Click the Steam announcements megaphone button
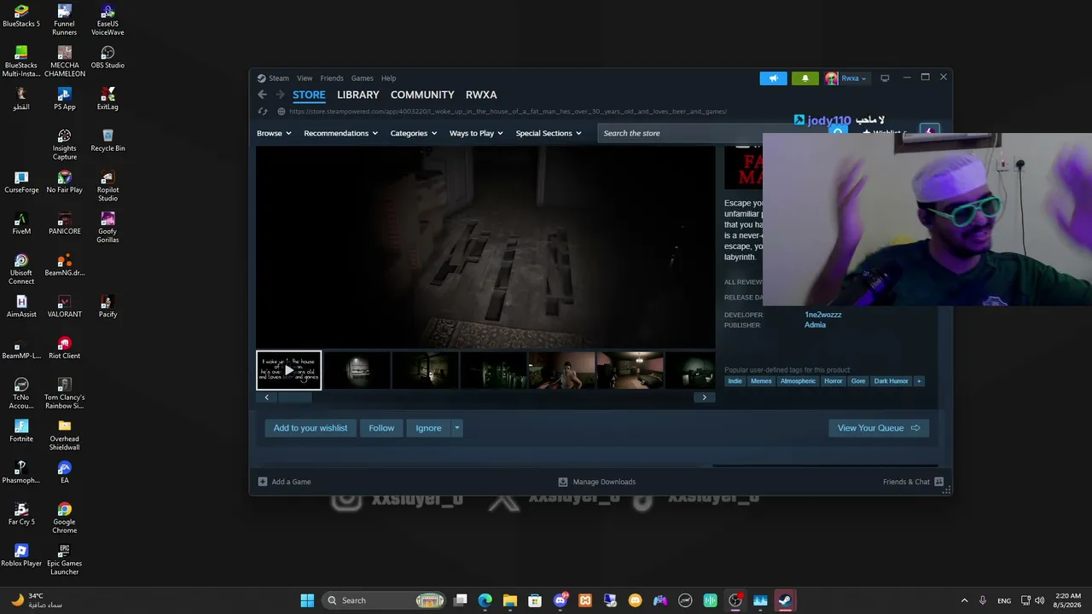 click(x=773, y=78)
